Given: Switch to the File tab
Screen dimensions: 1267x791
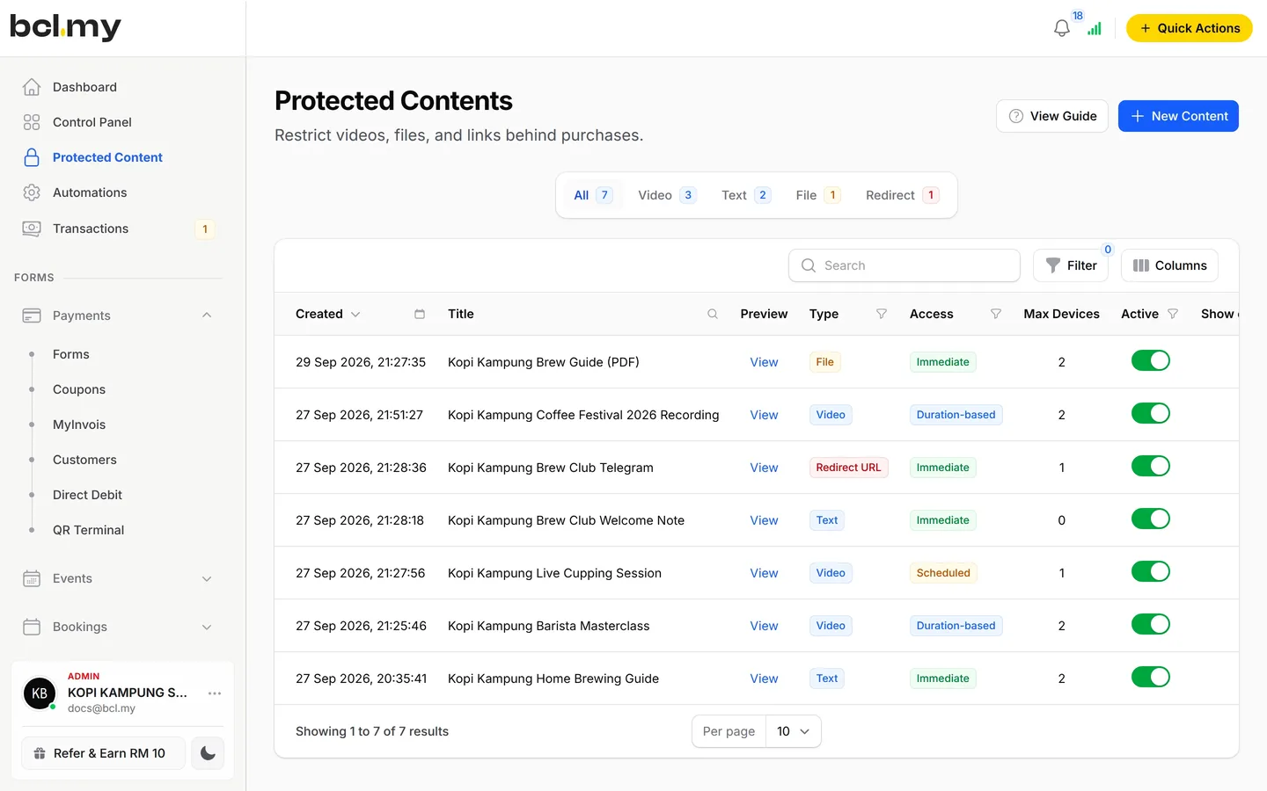Looking at the screenshot, I should click(x=818, y=195).
